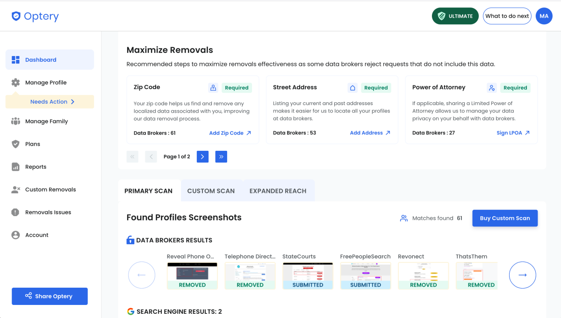
Task: Switch to the Expanded Reach tab
Action: pos(278,191)
